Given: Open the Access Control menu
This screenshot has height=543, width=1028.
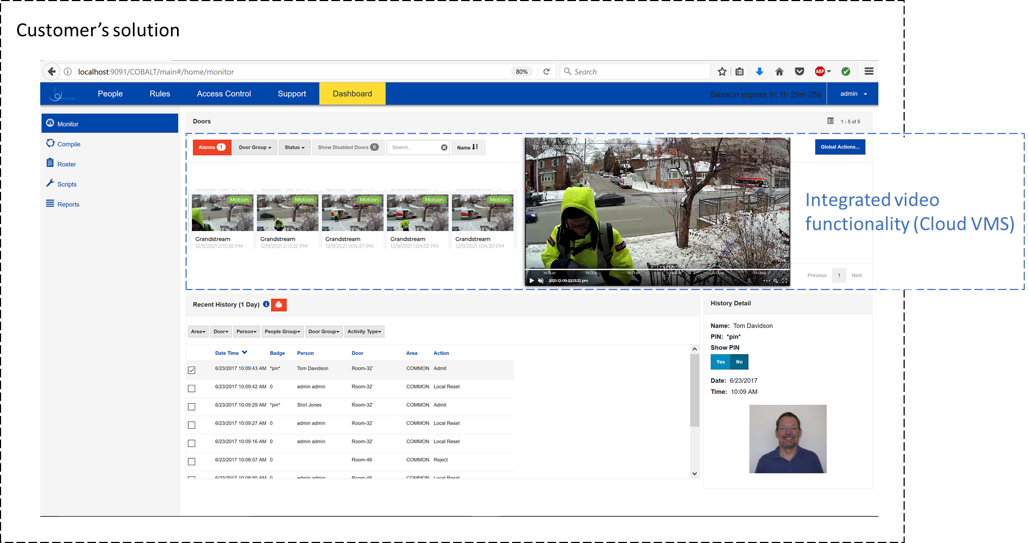Looking at the screenshot, I should pyautogui.click(x=224, y=94).
